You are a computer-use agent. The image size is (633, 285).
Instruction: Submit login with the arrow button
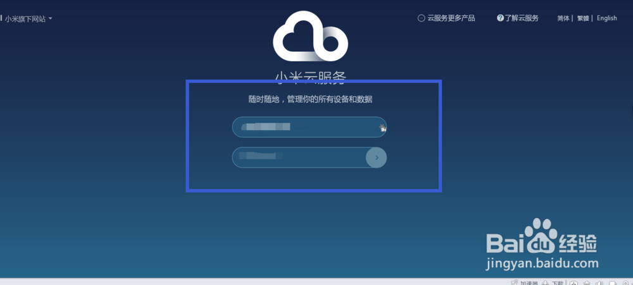[376, 157]
